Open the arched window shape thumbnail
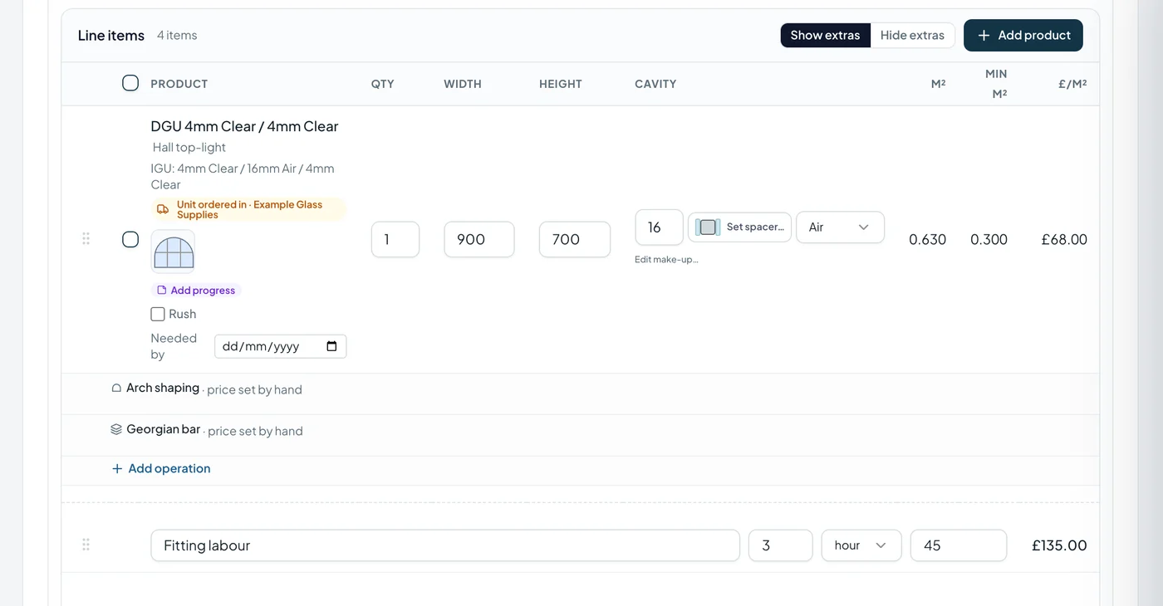The height and width of the screenshot is (606, 1163). coord(173,252)
